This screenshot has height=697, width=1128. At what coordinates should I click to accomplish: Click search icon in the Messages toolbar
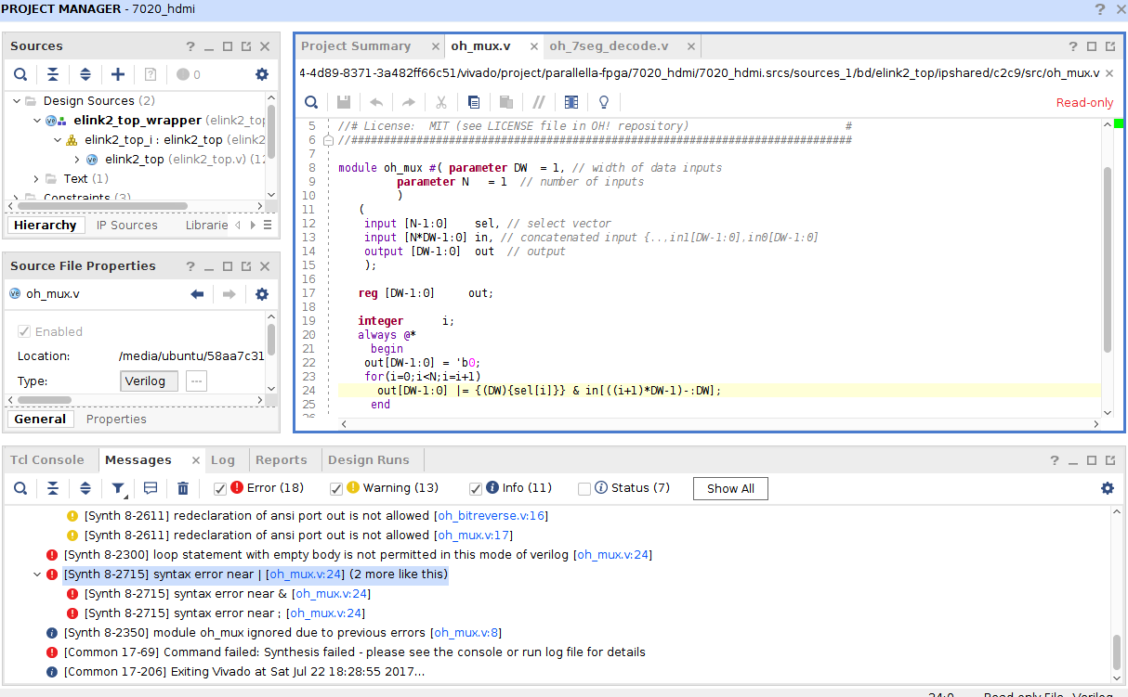click(20, 488)
